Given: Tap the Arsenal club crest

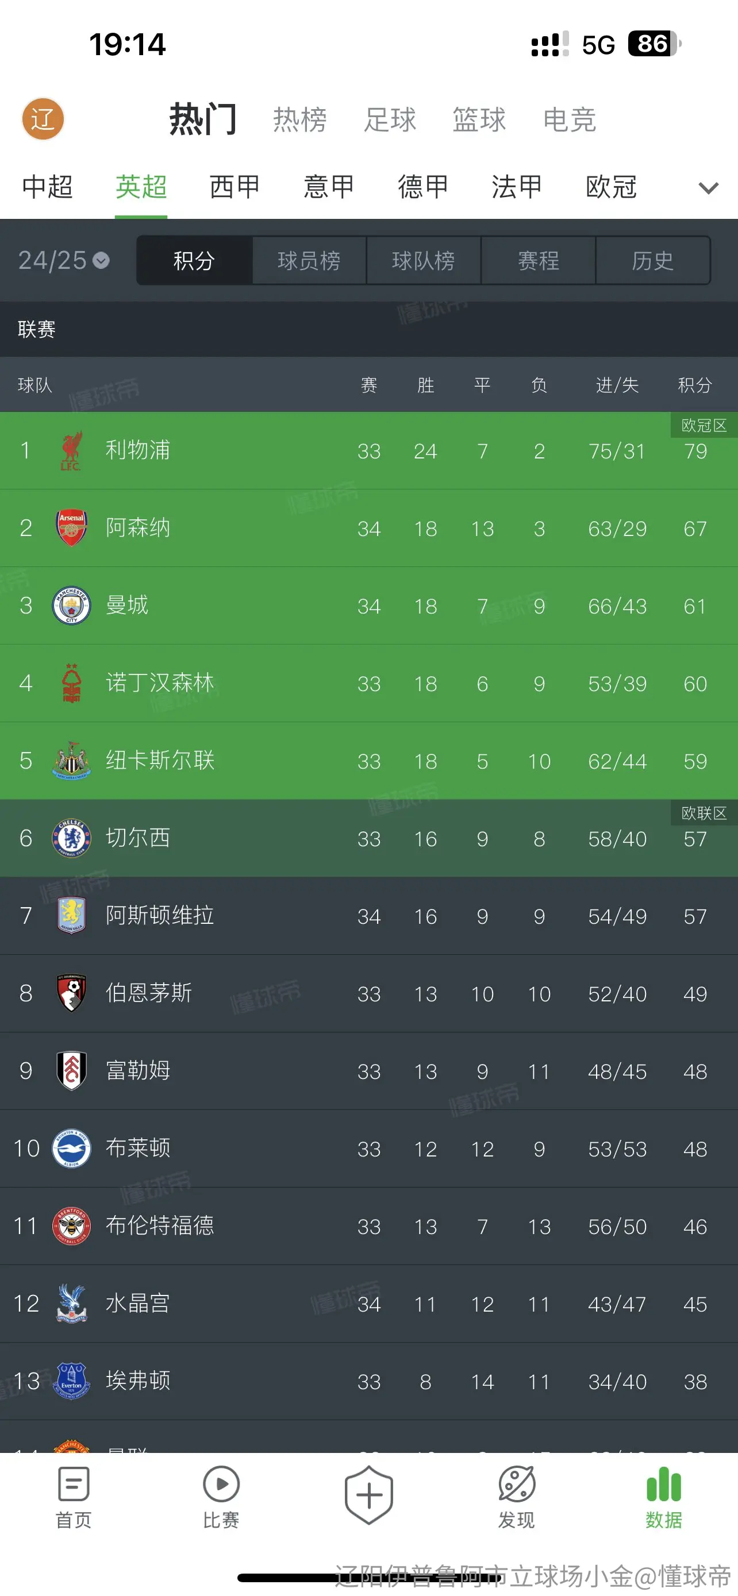Looking at the screenshot, I should (x=71, y=528).
